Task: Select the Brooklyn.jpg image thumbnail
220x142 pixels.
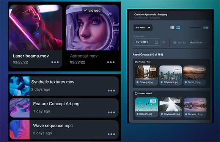Action: (146, 73)
